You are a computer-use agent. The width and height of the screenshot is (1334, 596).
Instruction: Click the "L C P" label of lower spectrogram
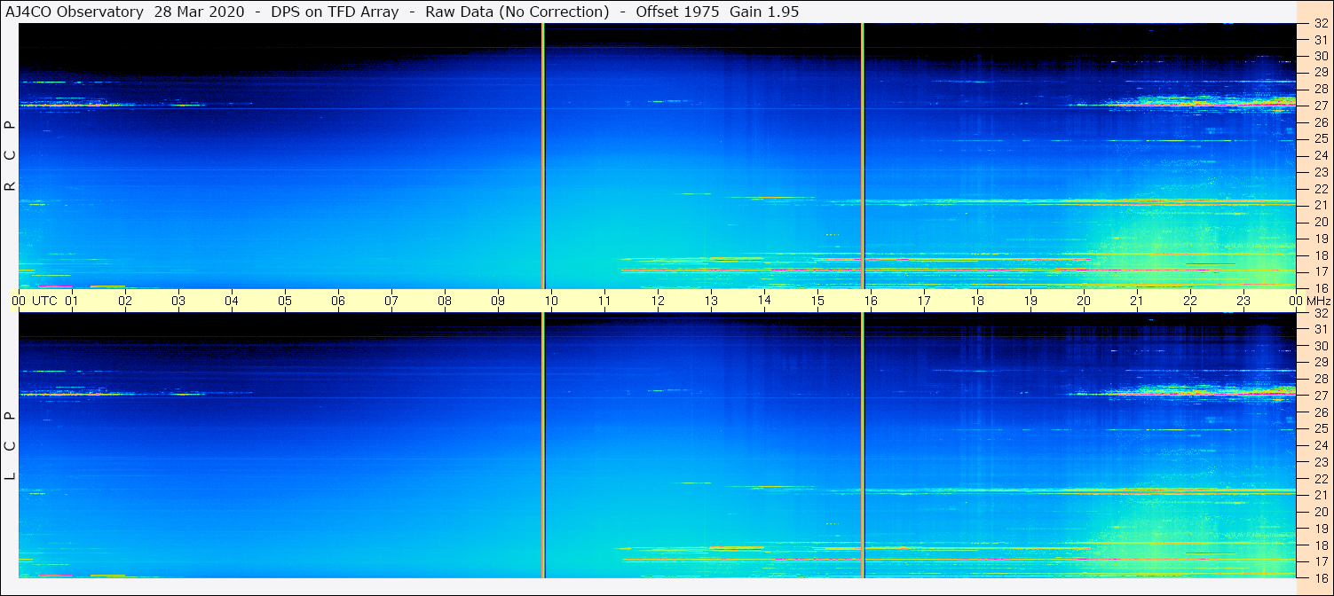click(11, 446)
